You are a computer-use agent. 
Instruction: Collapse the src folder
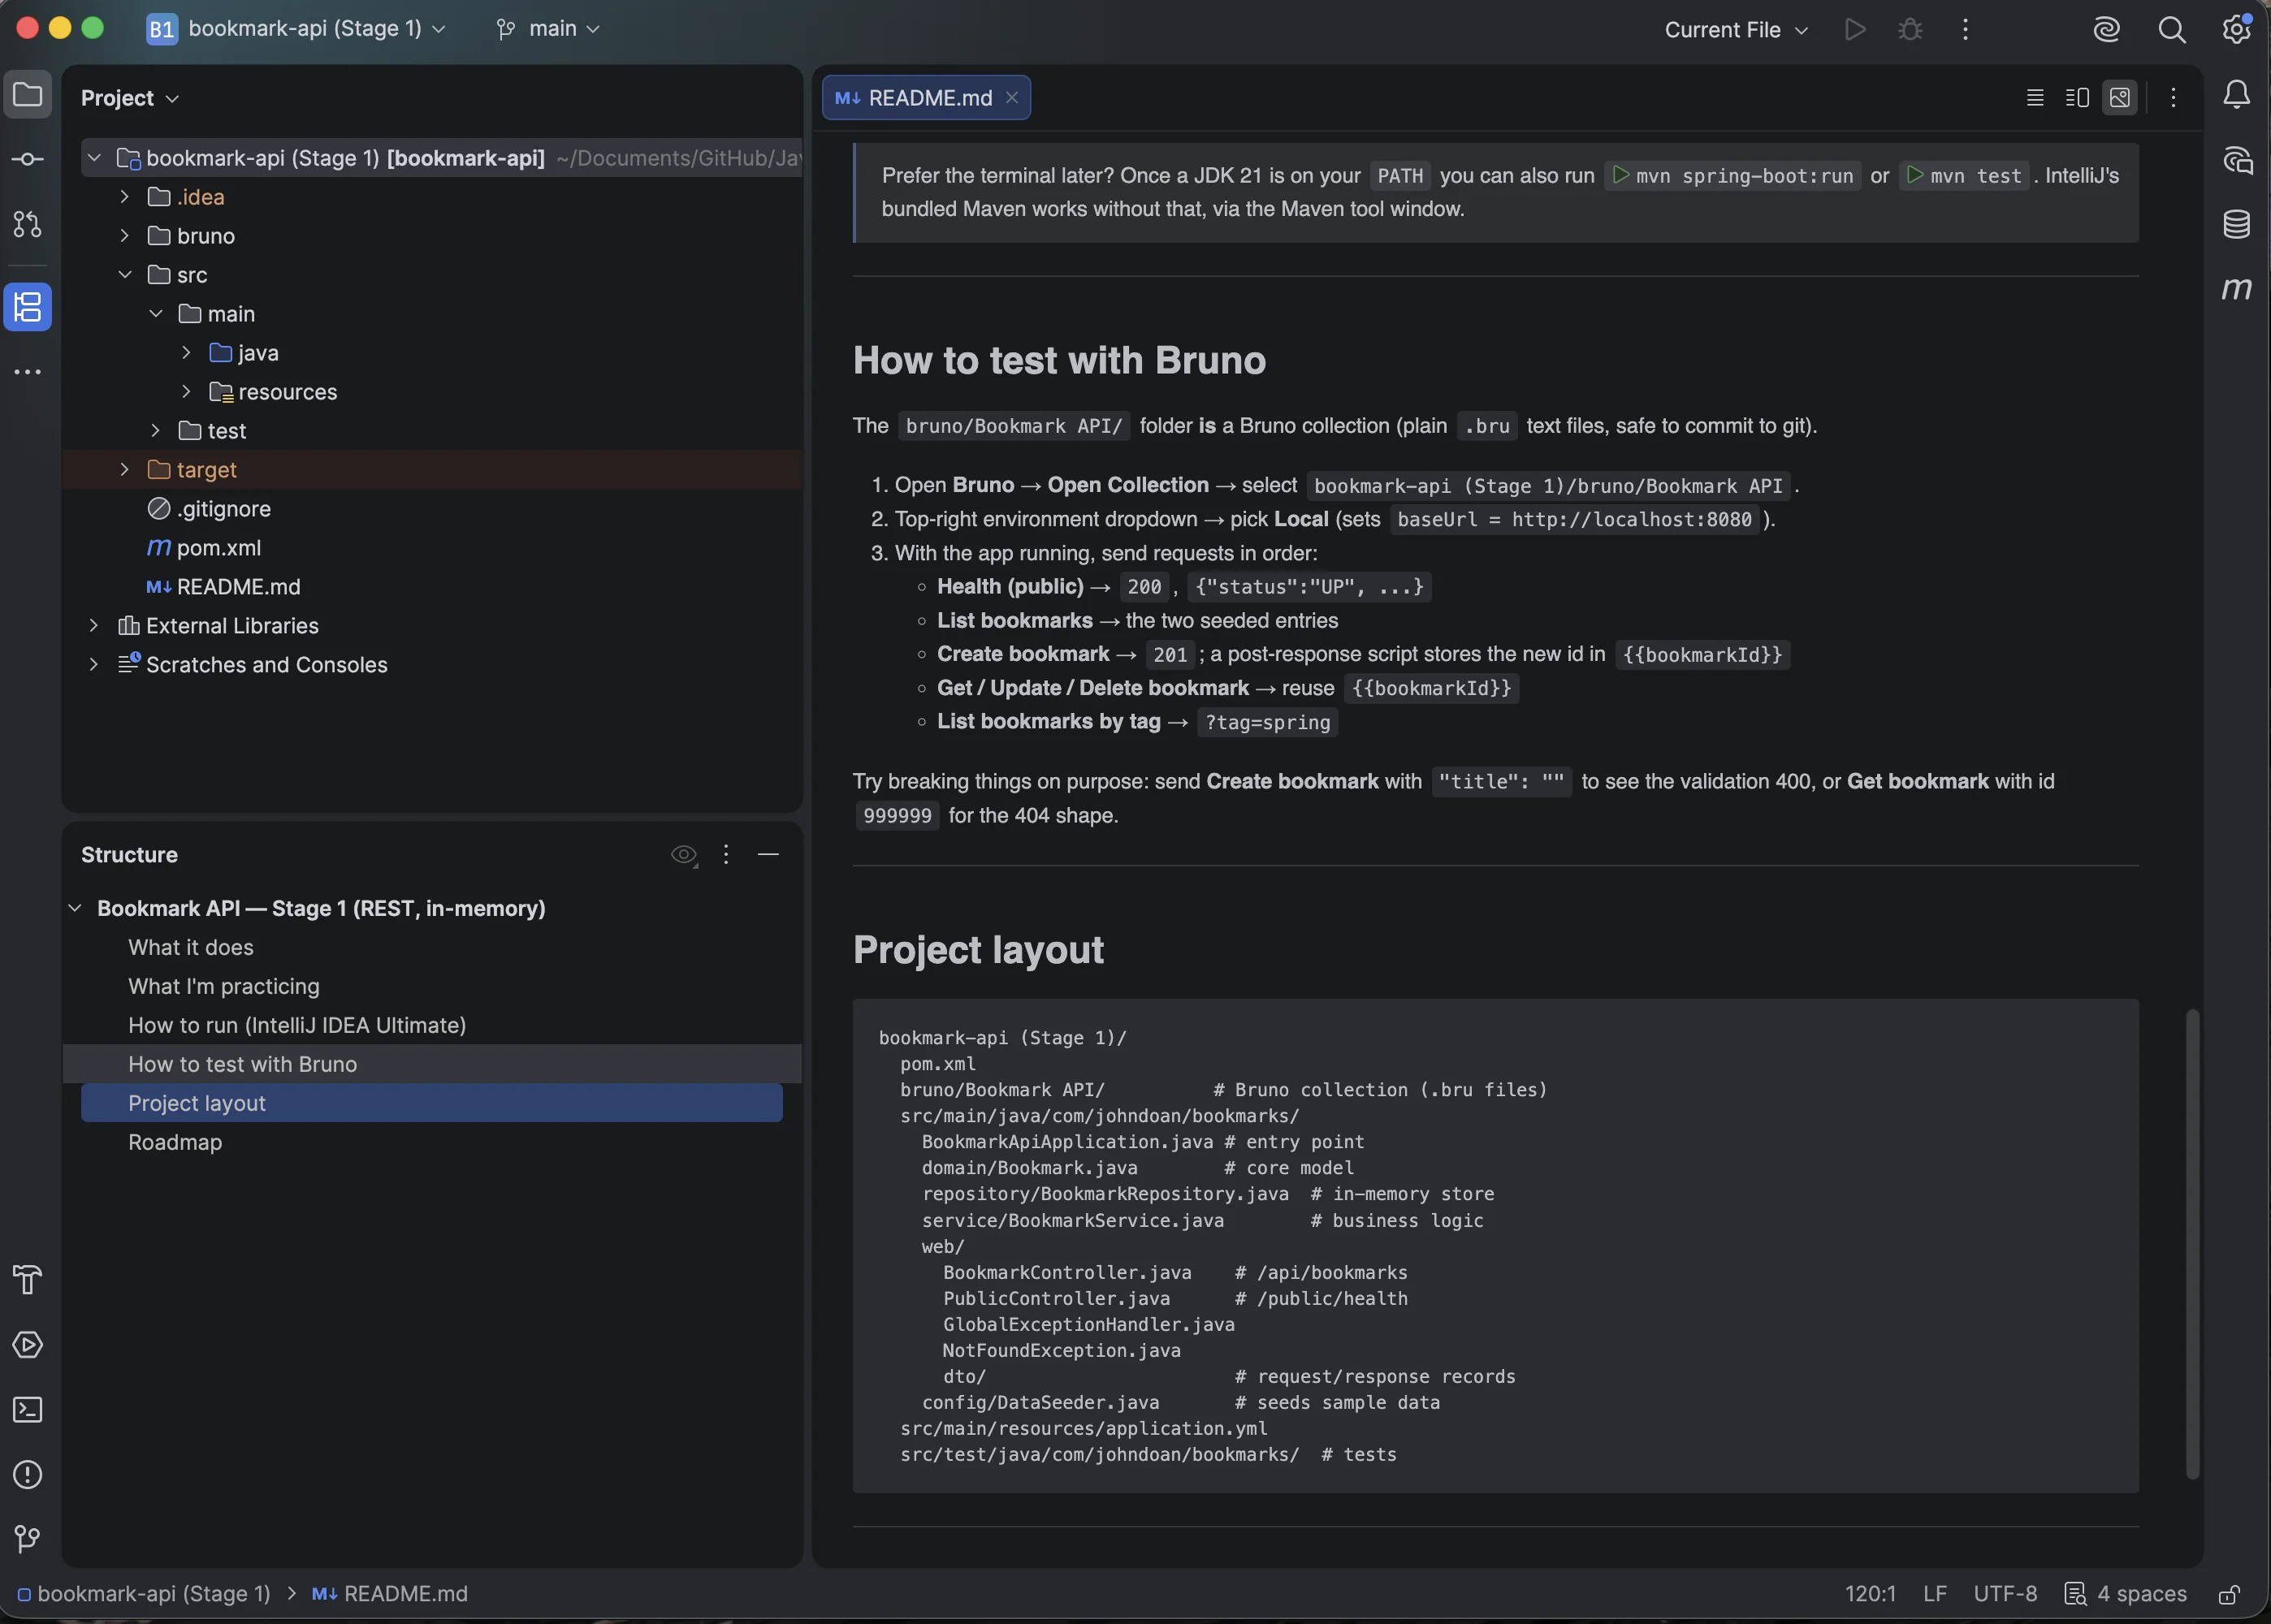coord(124,275)
